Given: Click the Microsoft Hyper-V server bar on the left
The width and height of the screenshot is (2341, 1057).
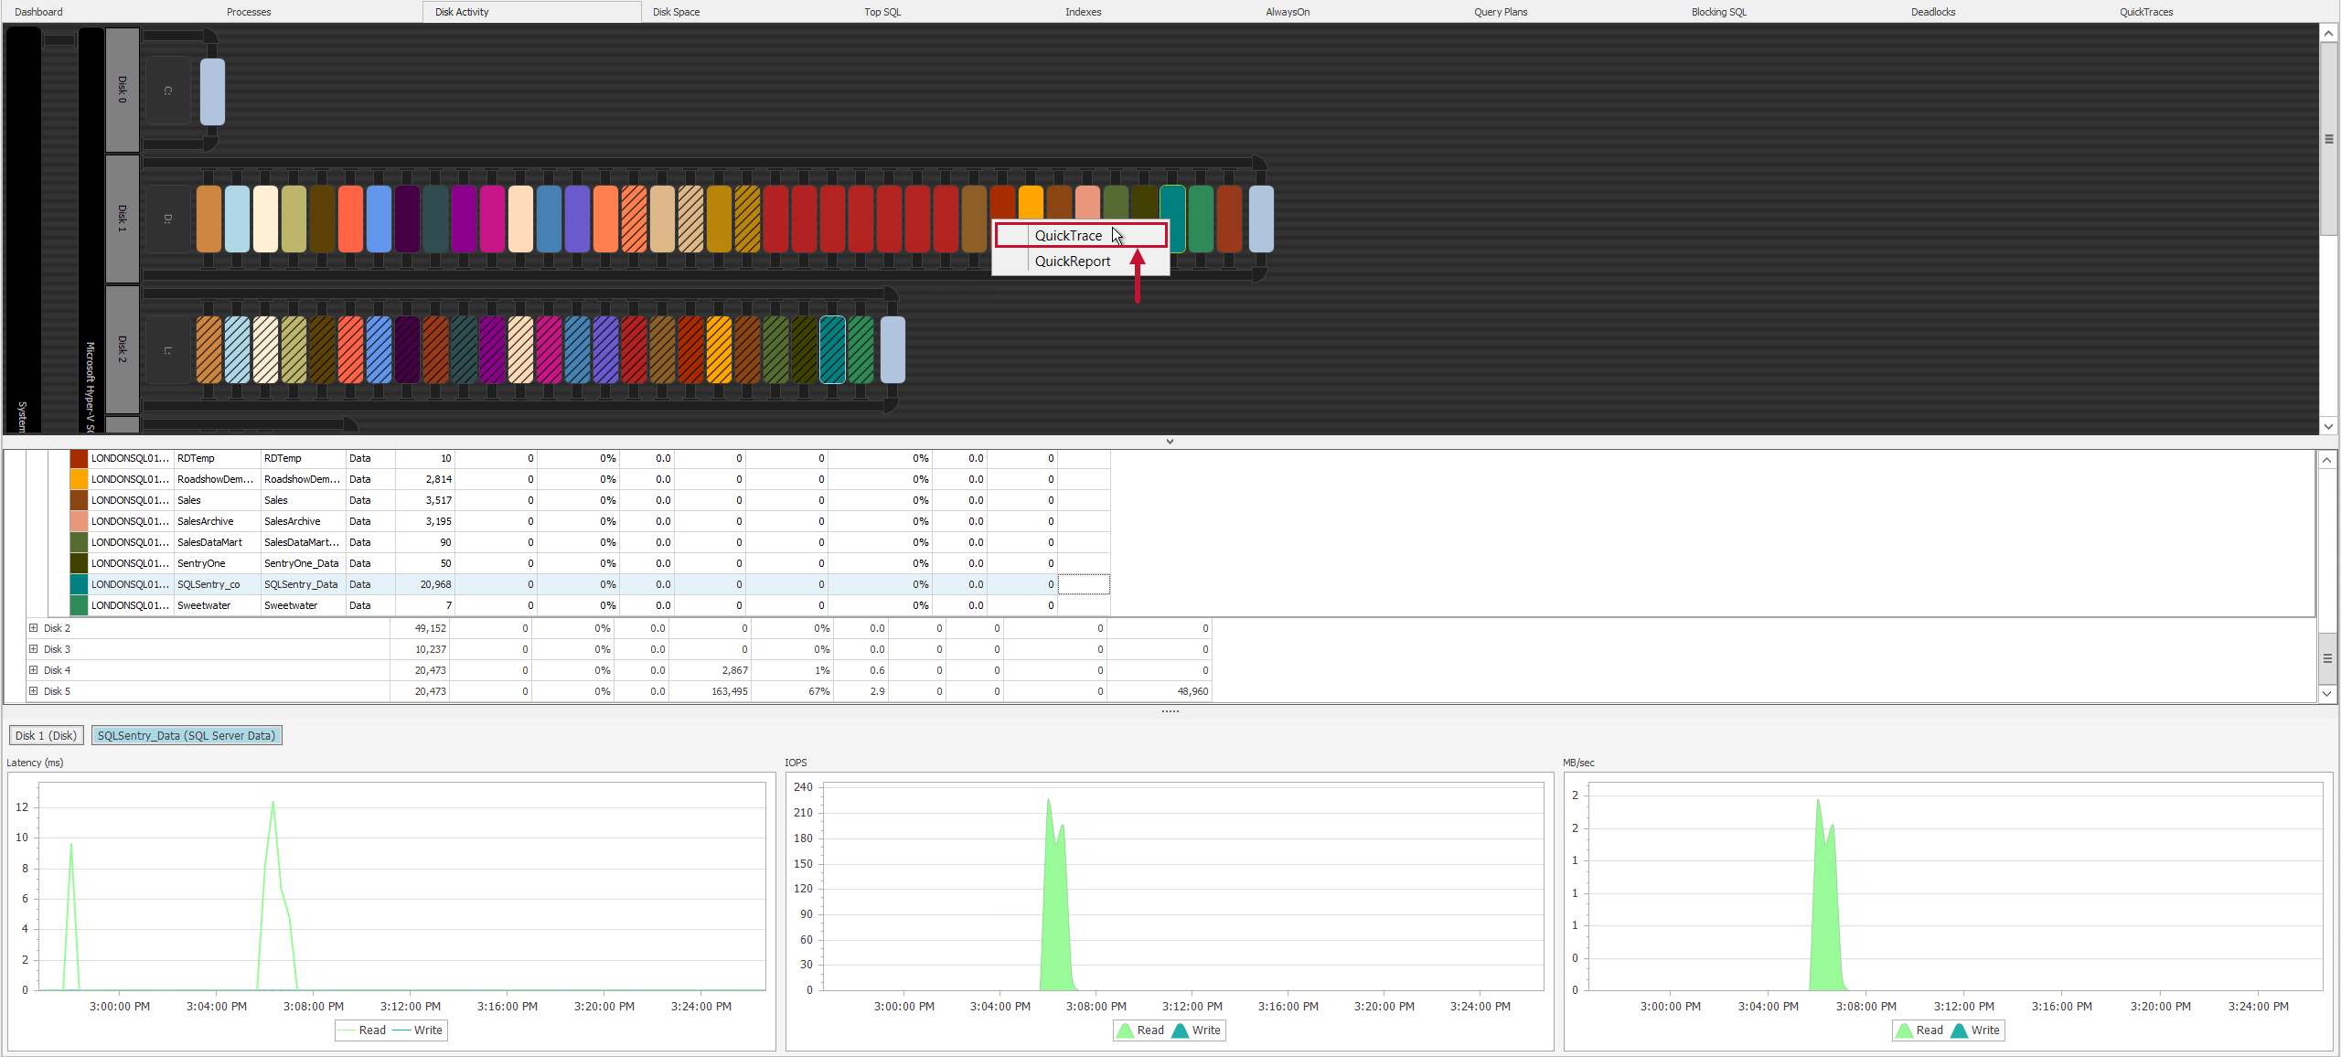Looking at the screenshot, I should (x=88, y=366).
